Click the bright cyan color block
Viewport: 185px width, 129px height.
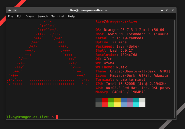click(x=136, y=104)
